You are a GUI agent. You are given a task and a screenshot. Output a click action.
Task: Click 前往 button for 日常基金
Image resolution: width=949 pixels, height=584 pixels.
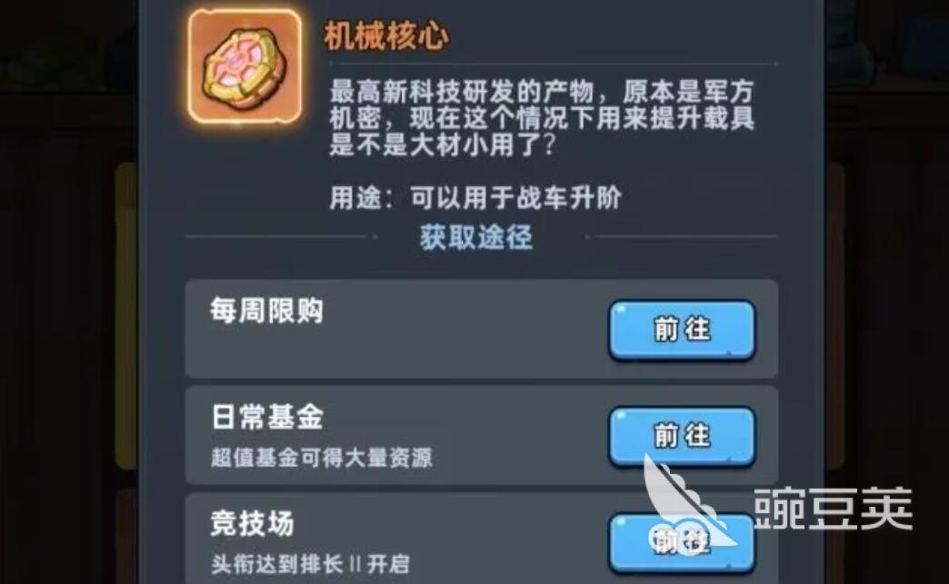coord(682,436)
